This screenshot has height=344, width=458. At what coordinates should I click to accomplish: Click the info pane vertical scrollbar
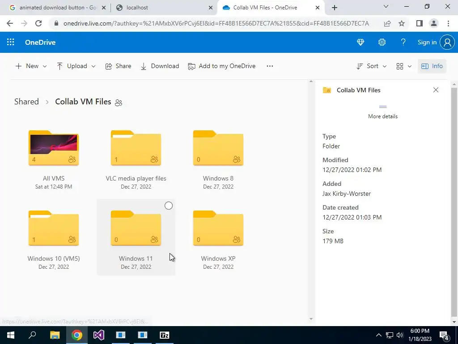tap(454, 202)
